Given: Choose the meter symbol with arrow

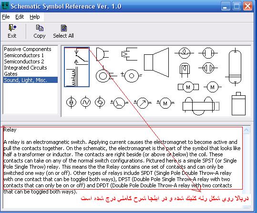Looking at the screenshot, I should point(143,103).
